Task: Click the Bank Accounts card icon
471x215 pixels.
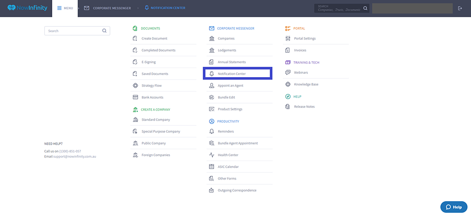Action: tap(135, 97)
